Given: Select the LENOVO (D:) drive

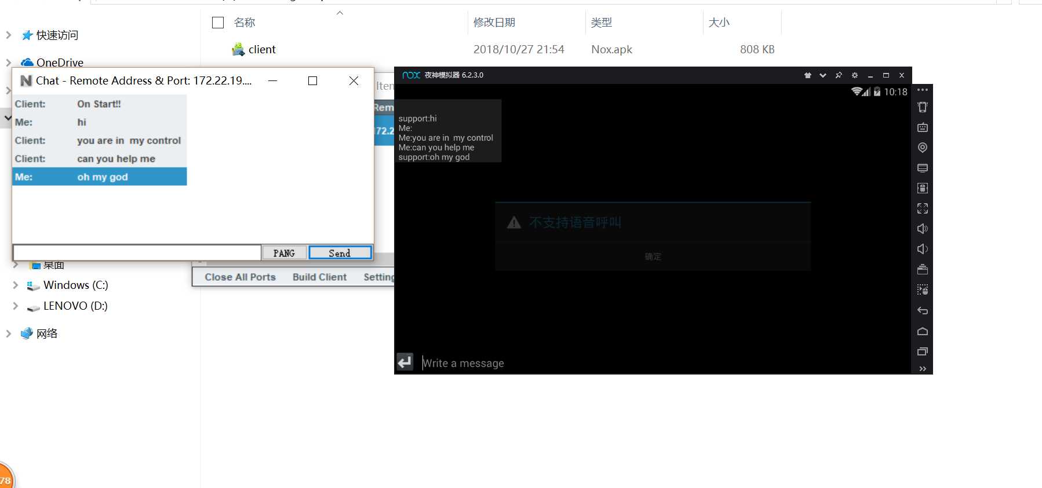Looking at the screenshot, I should pos(75,306).
